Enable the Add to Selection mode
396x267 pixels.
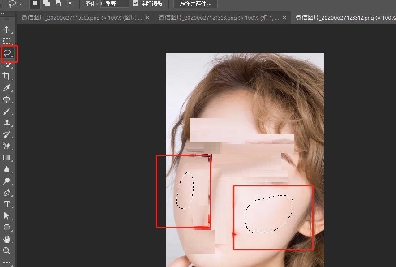coord(46,4)
